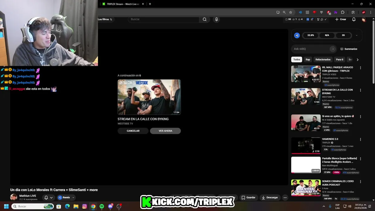375x211 pixels.
Task: Open Chrome three-dot menu
Action: [x=371, y=12]
